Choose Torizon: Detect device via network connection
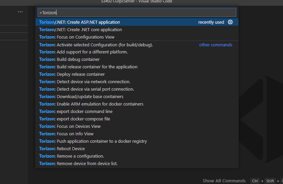This screenshot has width=283, height=184. click(x=137, y=82)
